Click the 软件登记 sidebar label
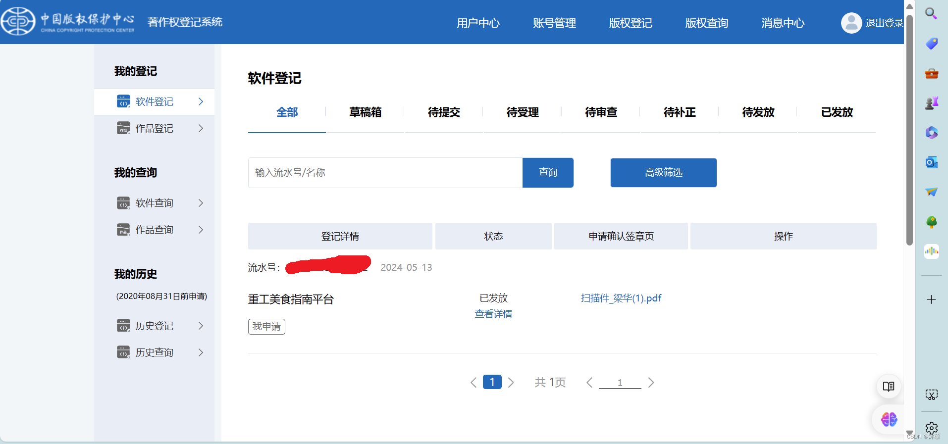Screen dimensions: 948x444 pyautogui.click(x=155, y=101)
